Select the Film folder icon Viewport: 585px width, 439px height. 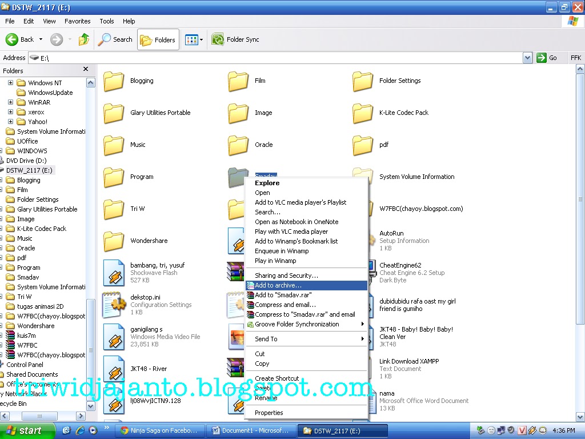pos(238,81)
